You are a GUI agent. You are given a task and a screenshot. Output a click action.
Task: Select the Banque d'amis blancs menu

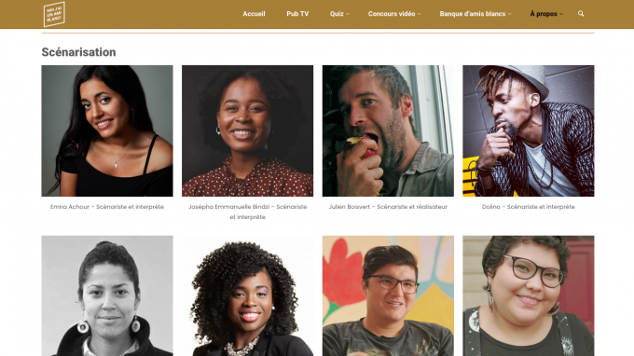[473, 14]
